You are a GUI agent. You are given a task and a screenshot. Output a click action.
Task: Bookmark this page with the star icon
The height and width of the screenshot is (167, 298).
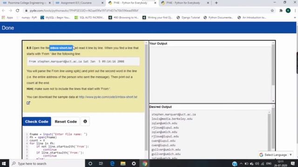coord(272,11)
